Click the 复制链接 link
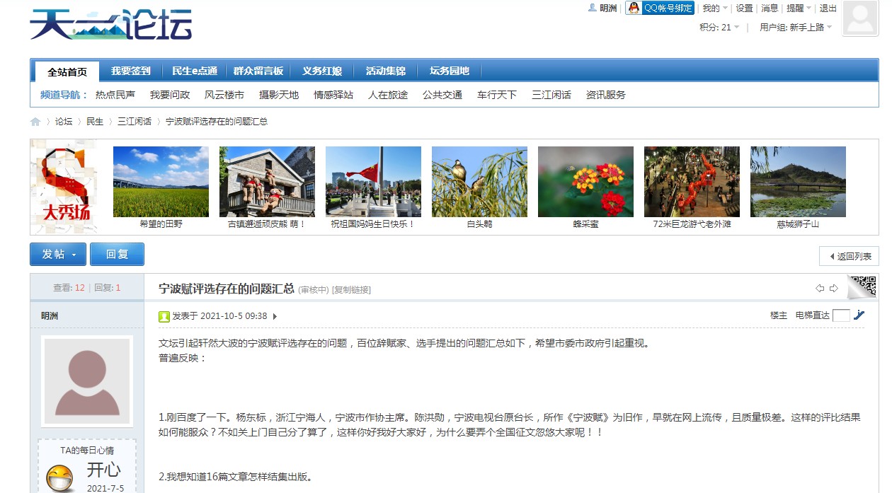This screenshot has width=892, height=493. point(352,290)
